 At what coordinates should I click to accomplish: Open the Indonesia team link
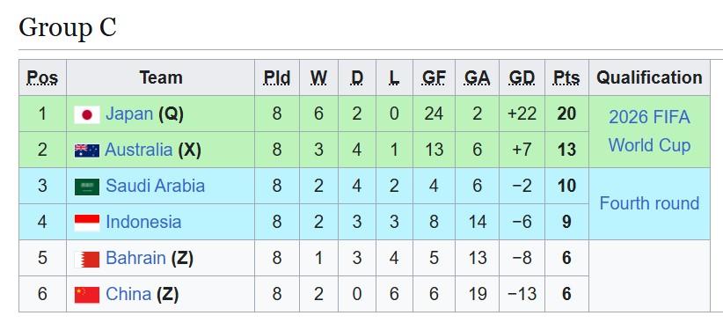[143, 222]
